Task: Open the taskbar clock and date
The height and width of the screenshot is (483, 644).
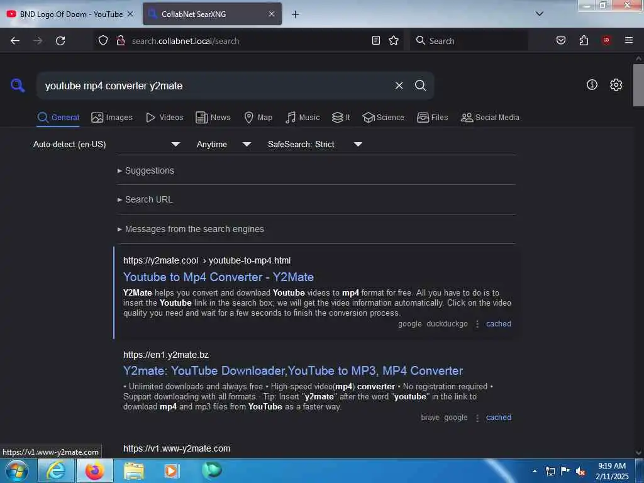Action: [x=612, y=471]
